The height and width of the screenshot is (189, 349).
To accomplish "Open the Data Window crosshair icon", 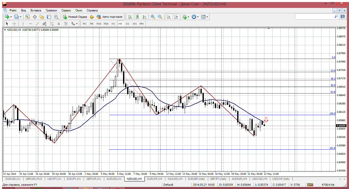I will tap(35, 17).
